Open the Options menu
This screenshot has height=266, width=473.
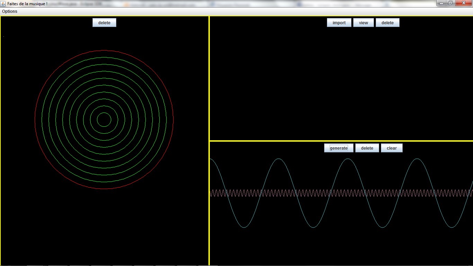click(10, 11)
